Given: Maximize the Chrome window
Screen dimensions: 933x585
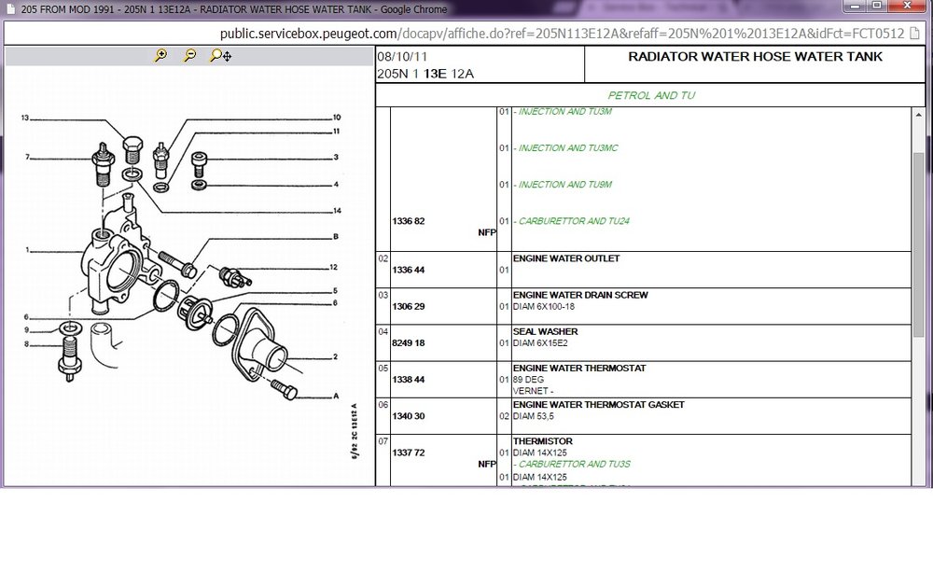Looking at the screenshot, I should [876, 6].
